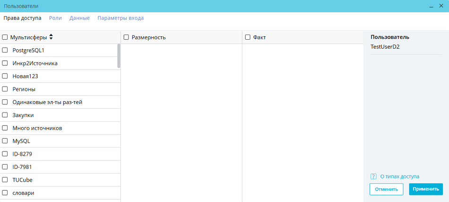
Task: Click the multisphere list vertical scrollbar
Action: tap(119, 56)
